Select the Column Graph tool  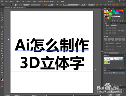2,65
